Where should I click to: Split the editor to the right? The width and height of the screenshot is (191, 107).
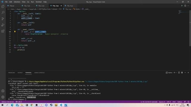pos(185,6)
